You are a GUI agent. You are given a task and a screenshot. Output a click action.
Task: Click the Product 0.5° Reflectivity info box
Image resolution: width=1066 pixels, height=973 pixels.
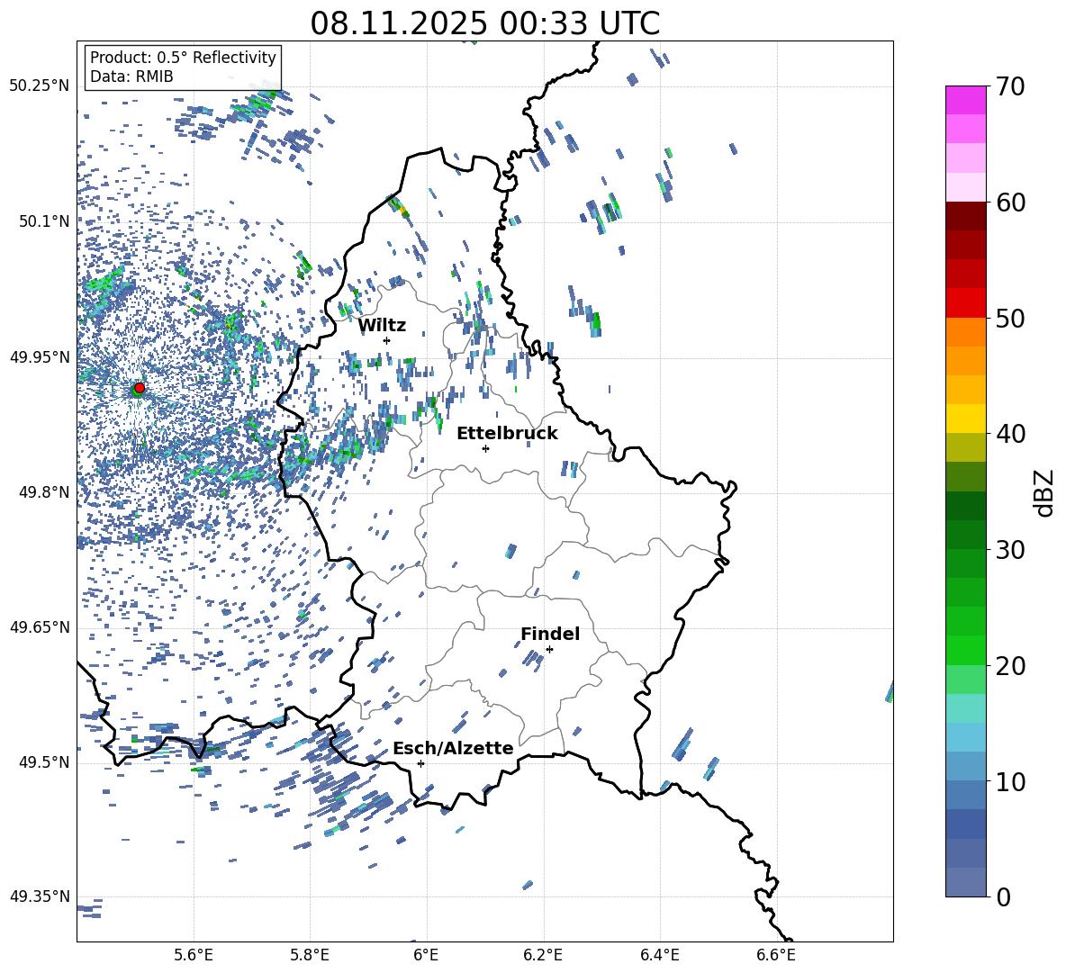pyautogui.click(x=183, y=68)
